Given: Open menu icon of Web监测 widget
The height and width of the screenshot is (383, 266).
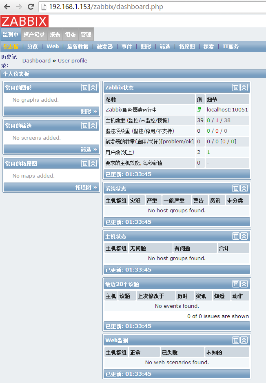Looking at the screenshot, I should [x=236, y=340].
